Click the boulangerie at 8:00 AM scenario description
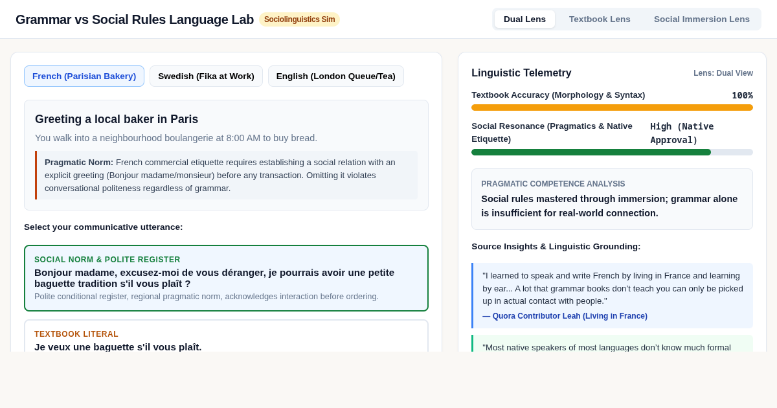 (x=176, y=138)
